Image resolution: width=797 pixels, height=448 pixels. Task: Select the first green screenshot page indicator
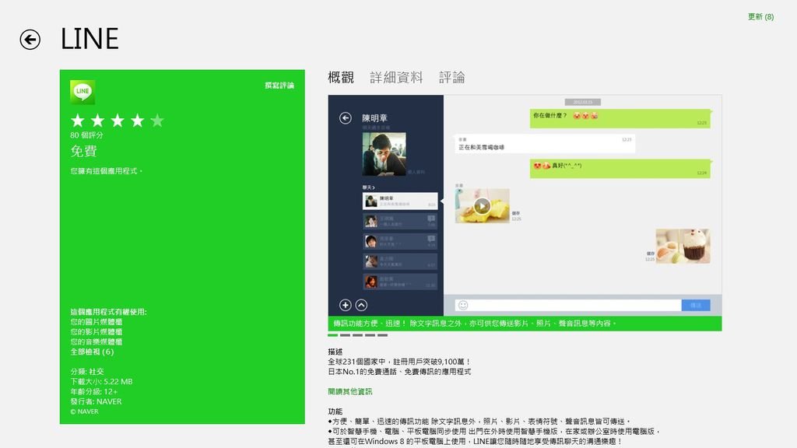coord(333,335)
